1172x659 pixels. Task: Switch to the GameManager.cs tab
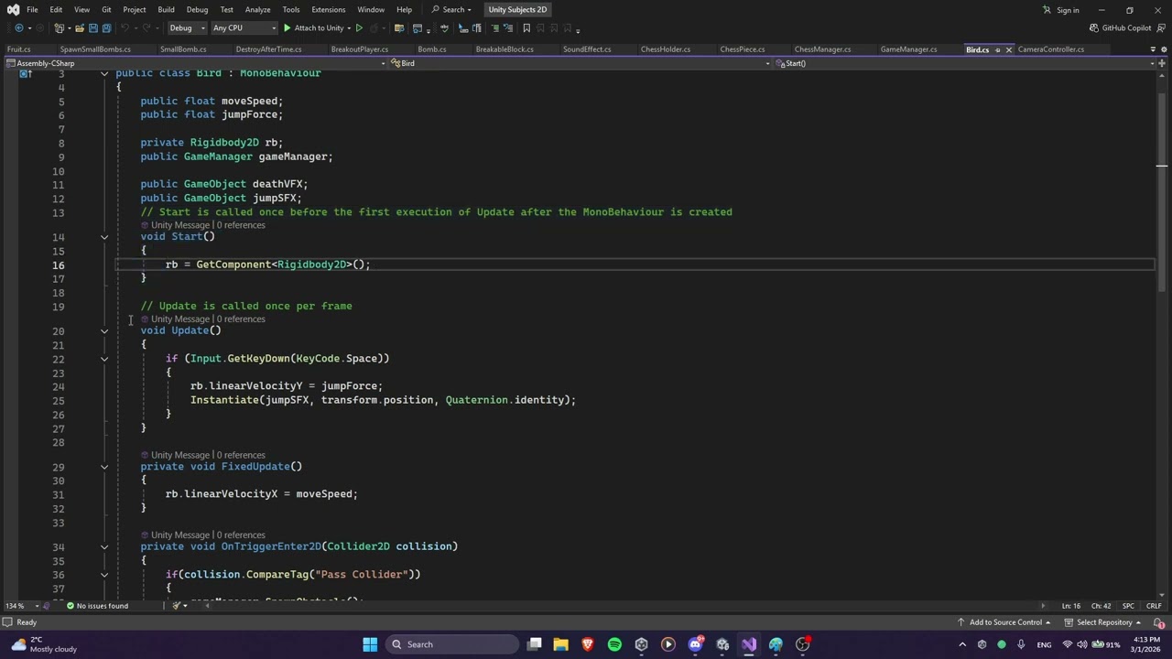908,49
